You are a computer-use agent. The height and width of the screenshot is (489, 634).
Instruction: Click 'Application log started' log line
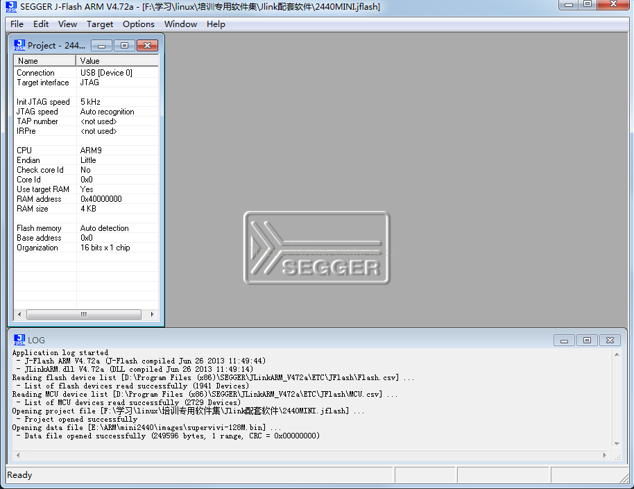pyautogui.click(x=60, y=352)
